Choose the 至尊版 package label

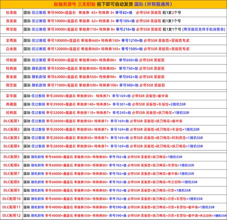click(x=11, y=40)
